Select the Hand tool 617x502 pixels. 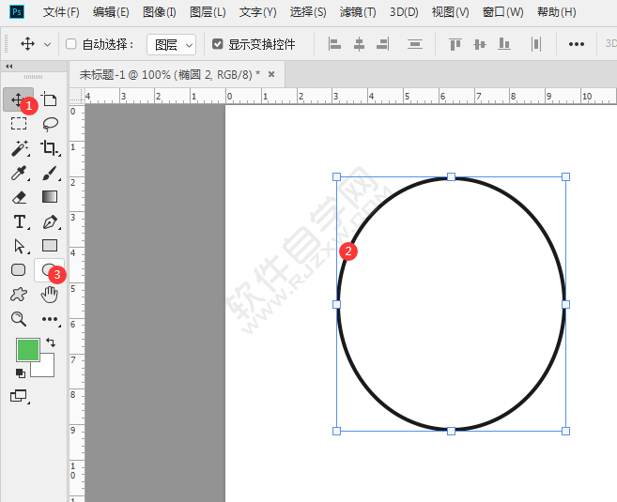50,295
